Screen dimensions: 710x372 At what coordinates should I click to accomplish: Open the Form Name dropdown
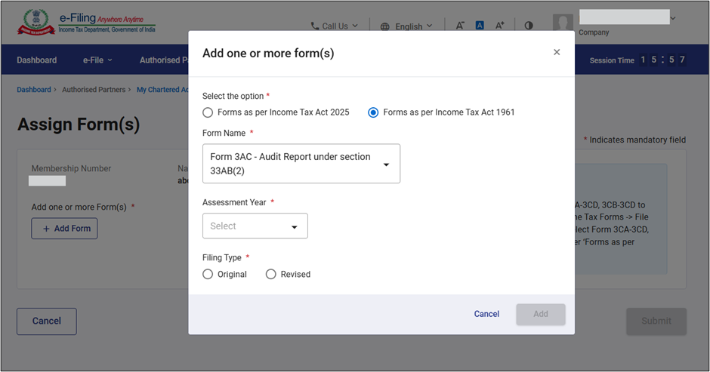(301, 164)
